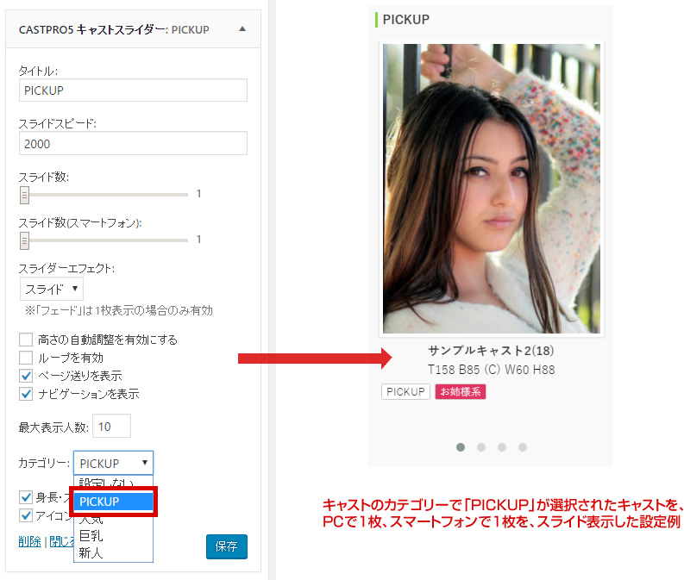This screenshot has width=684, height=580.
Task: Select 設定しない option in category list
Action: point(113,483)
